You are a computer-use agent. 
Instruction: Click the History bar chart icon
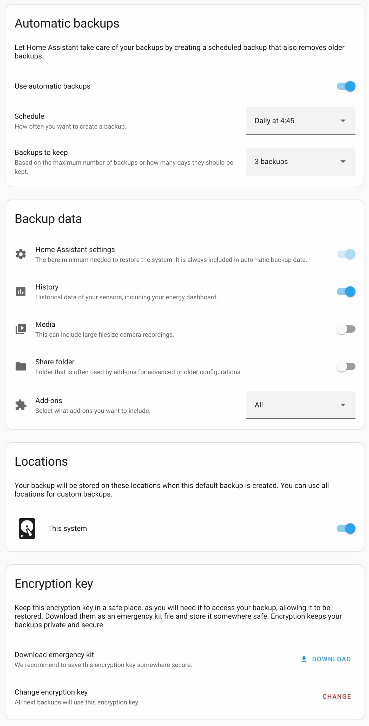(x=21, y=292)
